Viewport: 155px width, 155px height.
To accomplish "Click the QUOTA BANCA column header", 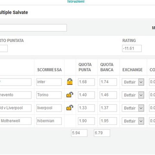I will tap(107, 67).
